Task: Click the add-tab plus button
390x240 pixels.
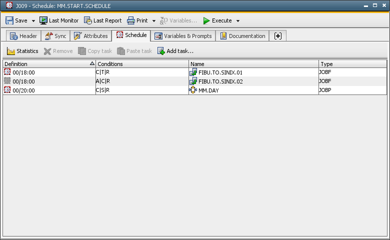Action: (278, 36)
